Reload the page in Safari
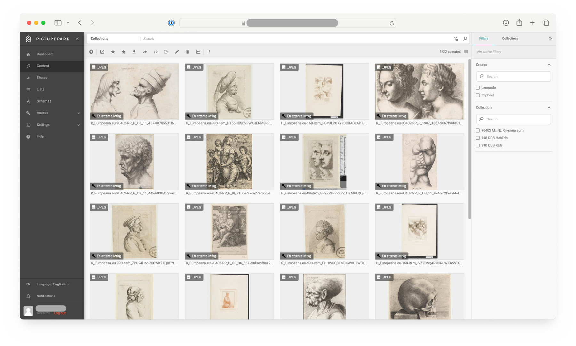This screenshot has height=346, width=576. pyautogui.click(x=392, y=23)
